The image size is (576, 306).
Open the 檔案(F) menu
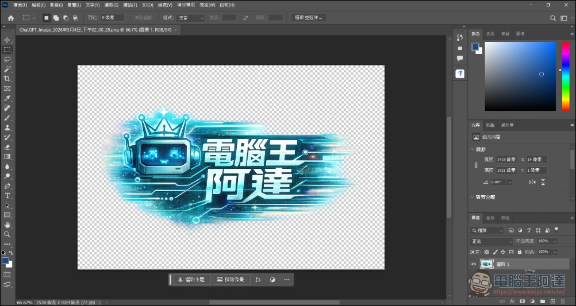pos(20,5)
